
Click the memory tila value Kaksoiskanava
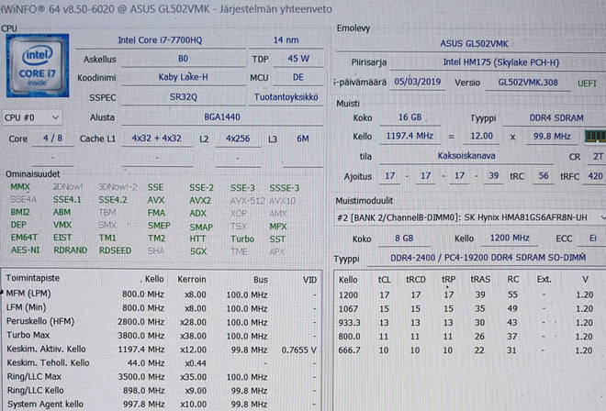coord(466,156)
